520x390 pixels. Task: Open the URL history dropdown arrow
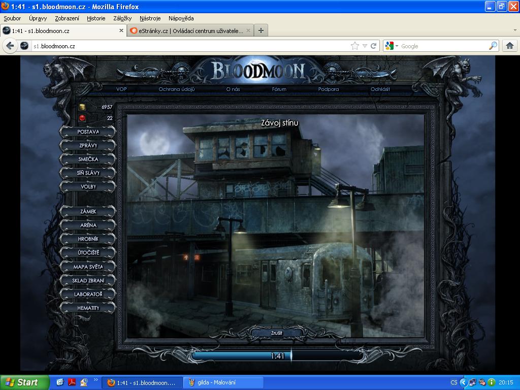pyautogui.click(x=365, y=46)
